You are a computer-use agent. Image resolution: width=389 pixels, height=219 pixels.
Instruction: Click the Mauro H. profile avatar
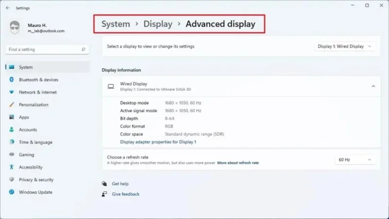coord(15,27)
